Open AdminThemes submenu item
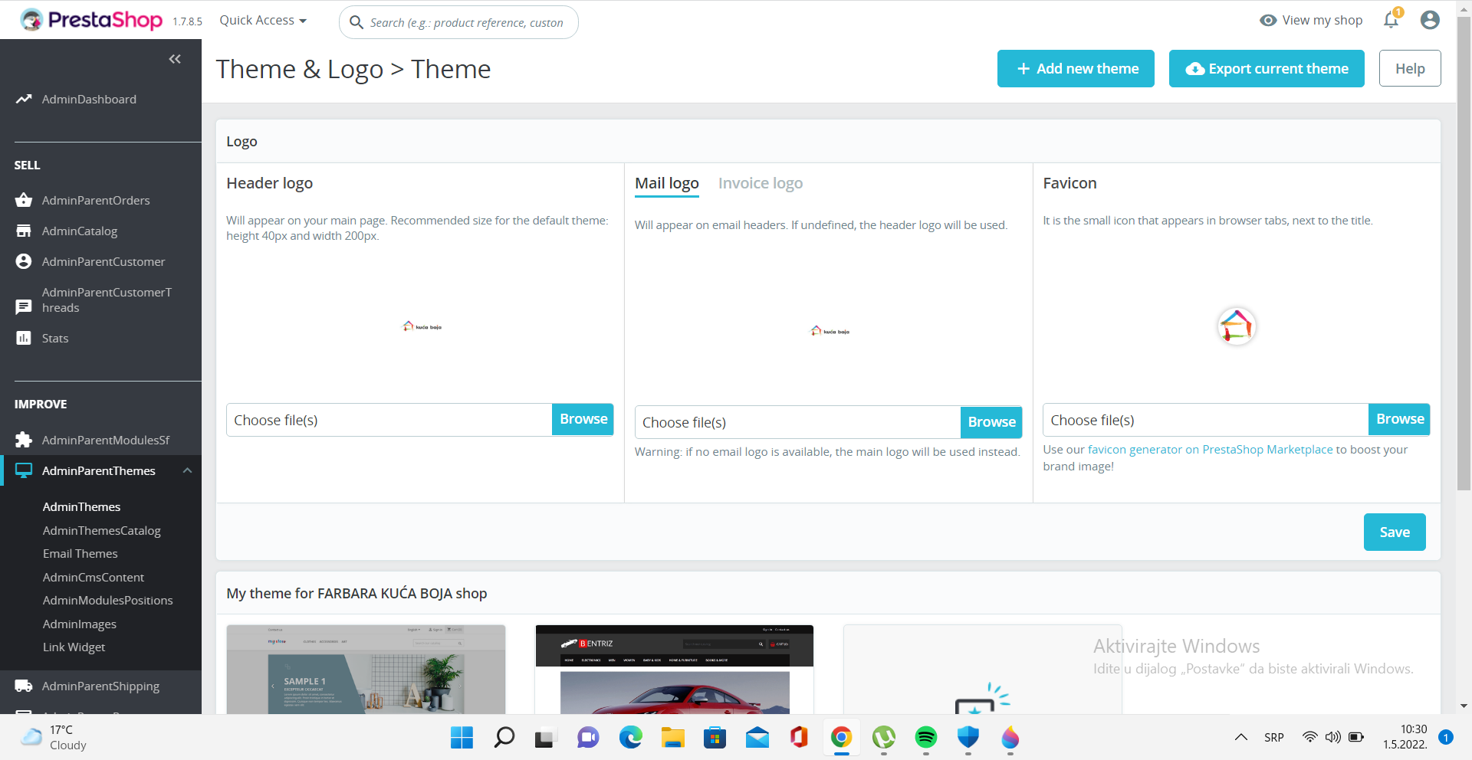 pyautogui.click(x=81, y=506)
